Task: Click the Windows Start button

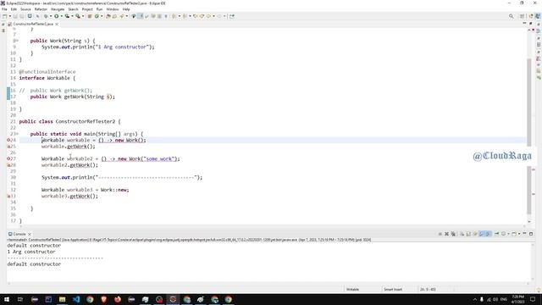Action: click(x=7, y=299)
